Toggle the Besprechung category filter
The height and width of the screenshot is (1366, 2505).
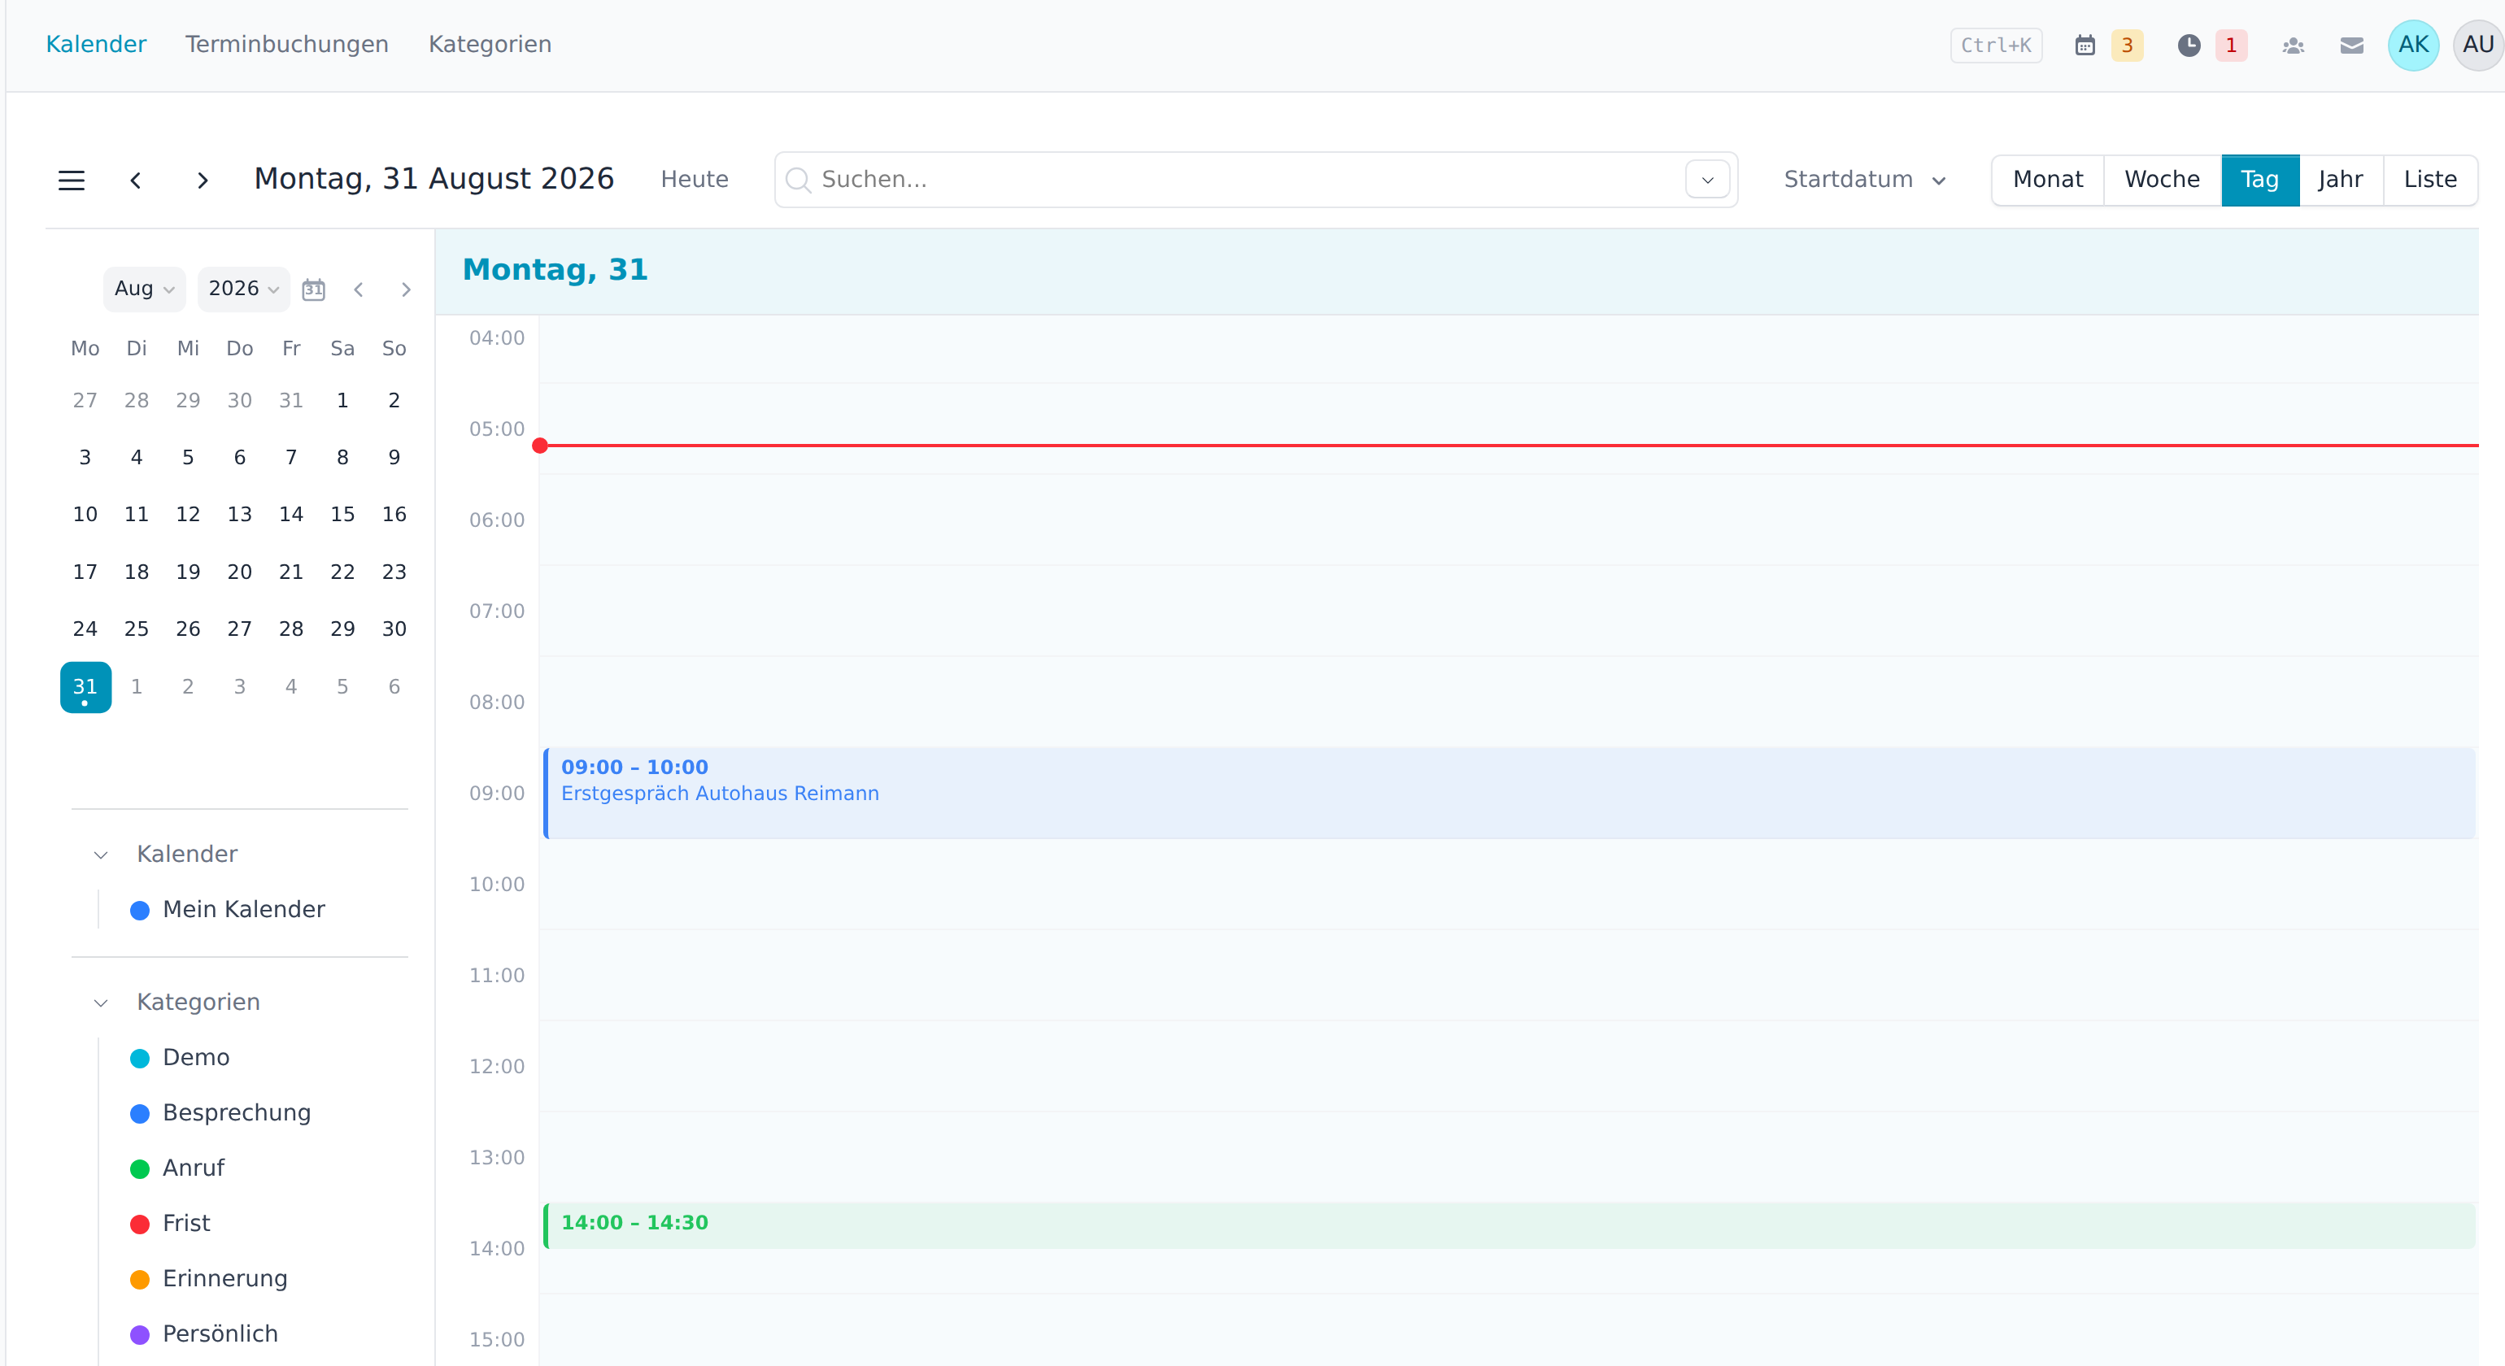[220, 1113]
